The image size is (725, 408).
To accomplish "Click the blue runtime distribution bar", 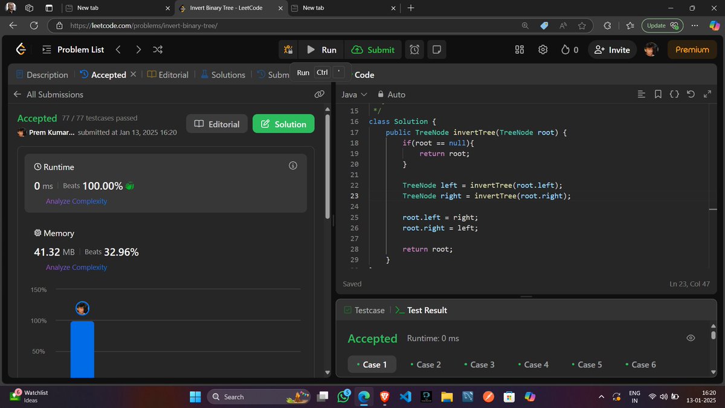I will [x=82, y=349].
